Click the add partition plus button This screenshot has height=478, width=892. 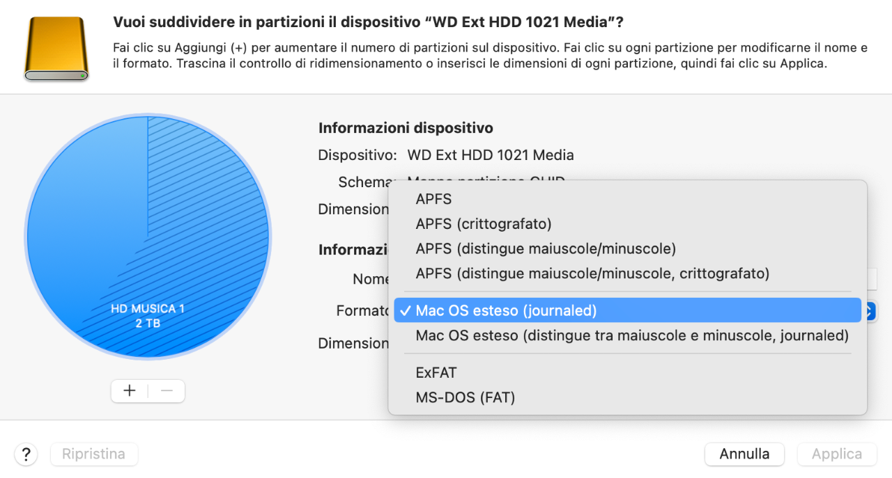pyautogui.click(x=130, y=390)
